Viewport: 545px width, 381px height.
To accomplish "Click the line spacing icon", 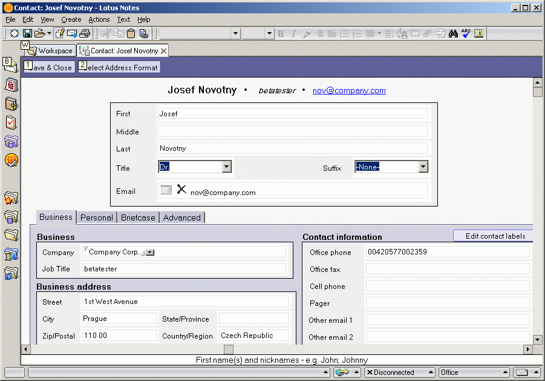I will tap(390, 33).
